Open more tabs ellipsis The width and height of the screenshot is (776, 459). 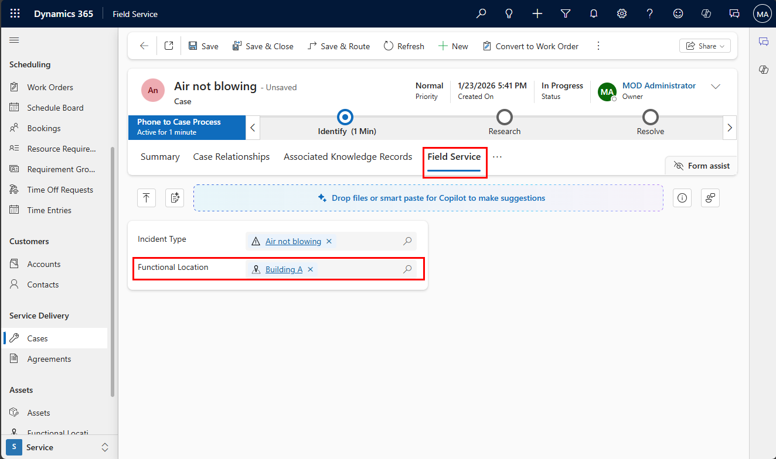(498, 157)
